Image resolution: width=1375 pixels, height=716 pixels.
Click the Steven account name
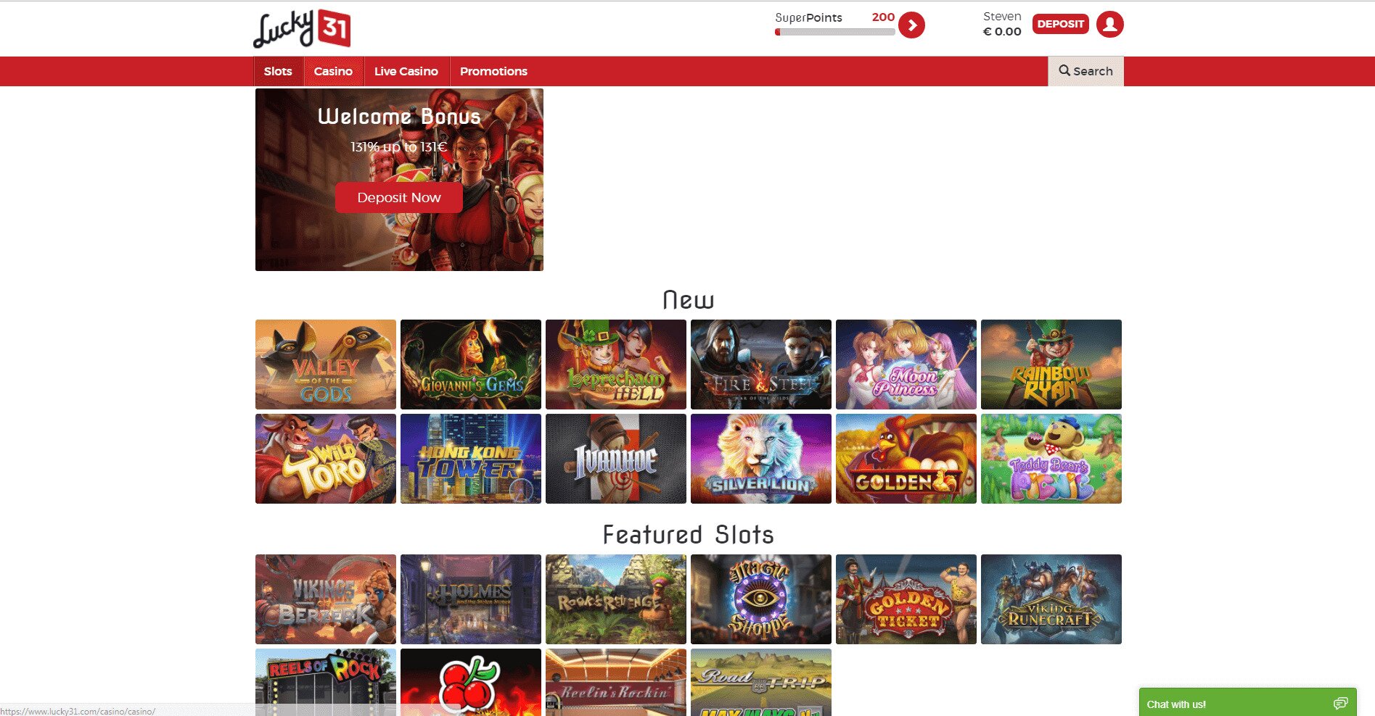(1002, 17)
